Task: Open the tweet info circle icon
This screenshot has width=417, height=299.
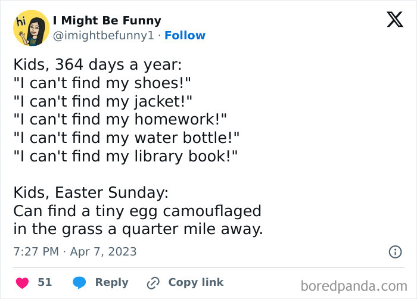Action: (395, 252)
